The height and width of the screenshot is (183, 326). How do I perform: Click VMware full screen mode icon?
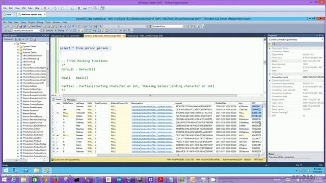(90, 8)
